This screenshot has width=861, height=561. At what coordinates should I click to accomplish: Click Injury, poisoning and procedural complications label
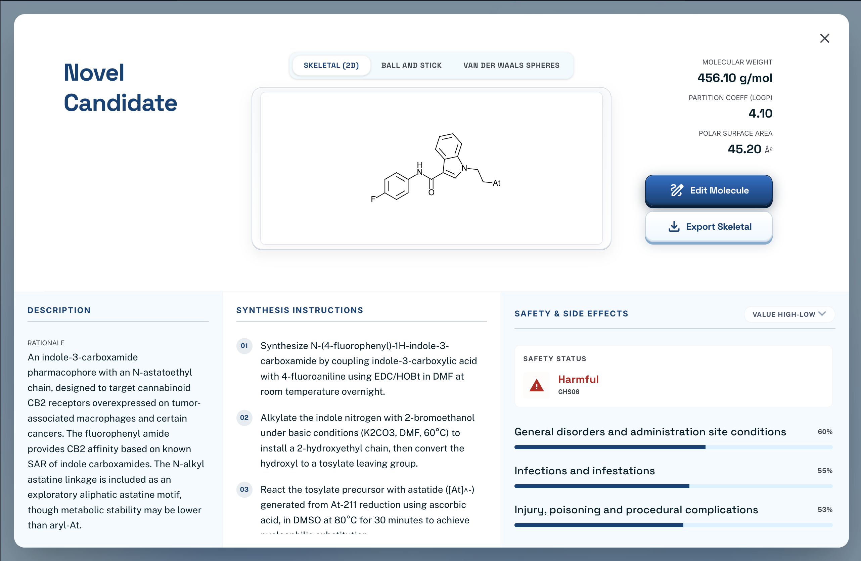click(636, 510)
